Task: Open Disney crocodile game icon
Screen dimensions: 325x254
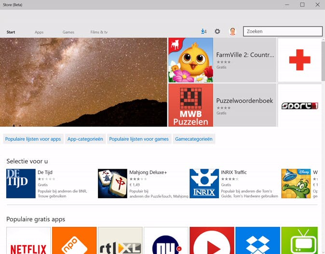Action: coord(296,184)
